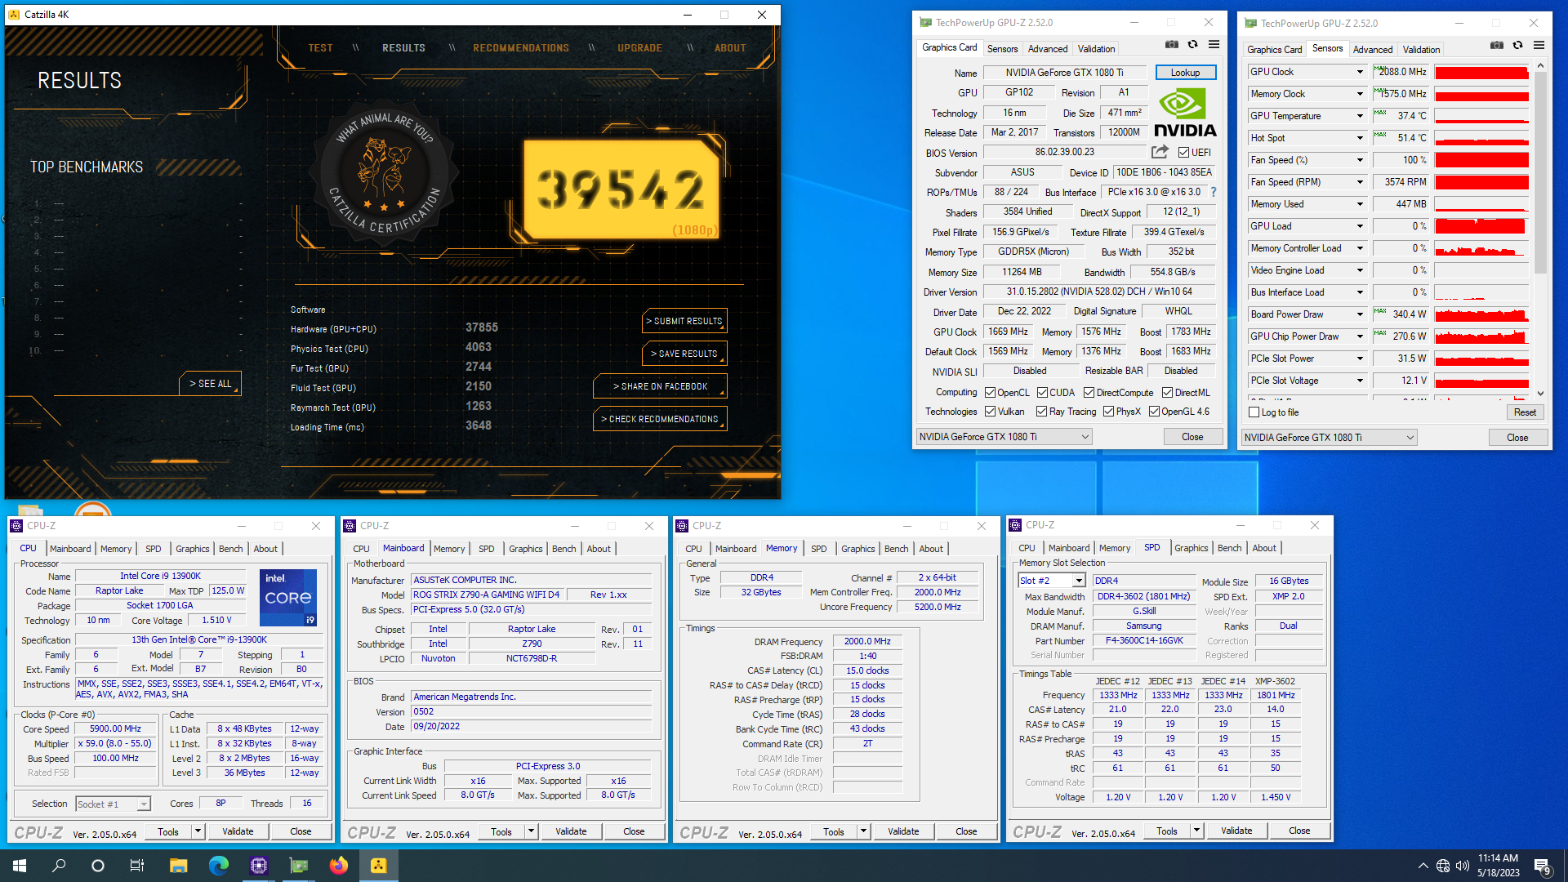Click the Memory Controller Load sensor graph
This screenshot has width=1568, height=882.
(1481, 248)
